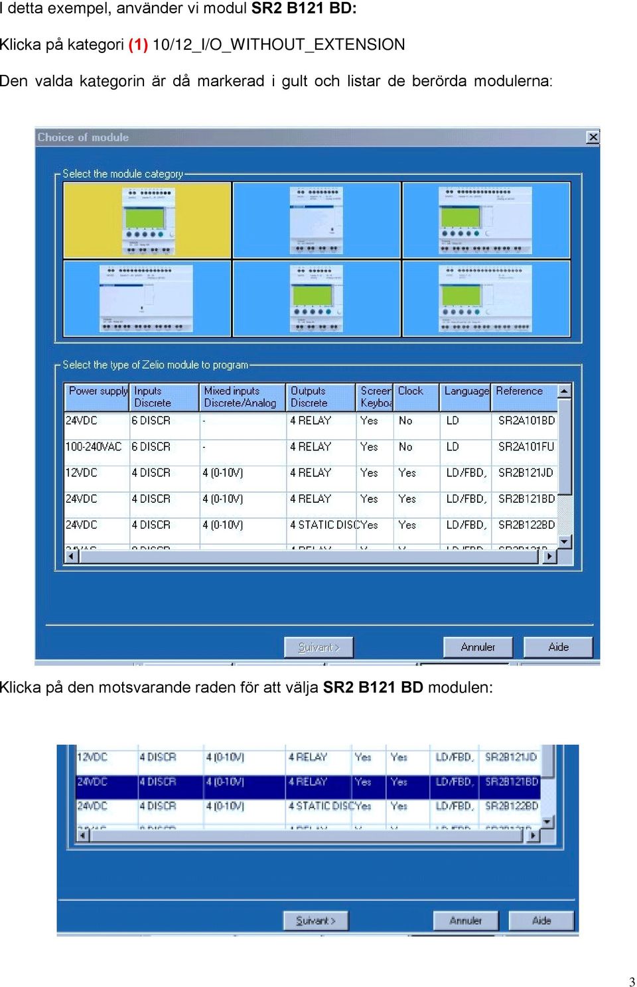Click scroll-down arrow in lower screenshot list
This screenshot has height=987, width=637.
pos(547,822)
